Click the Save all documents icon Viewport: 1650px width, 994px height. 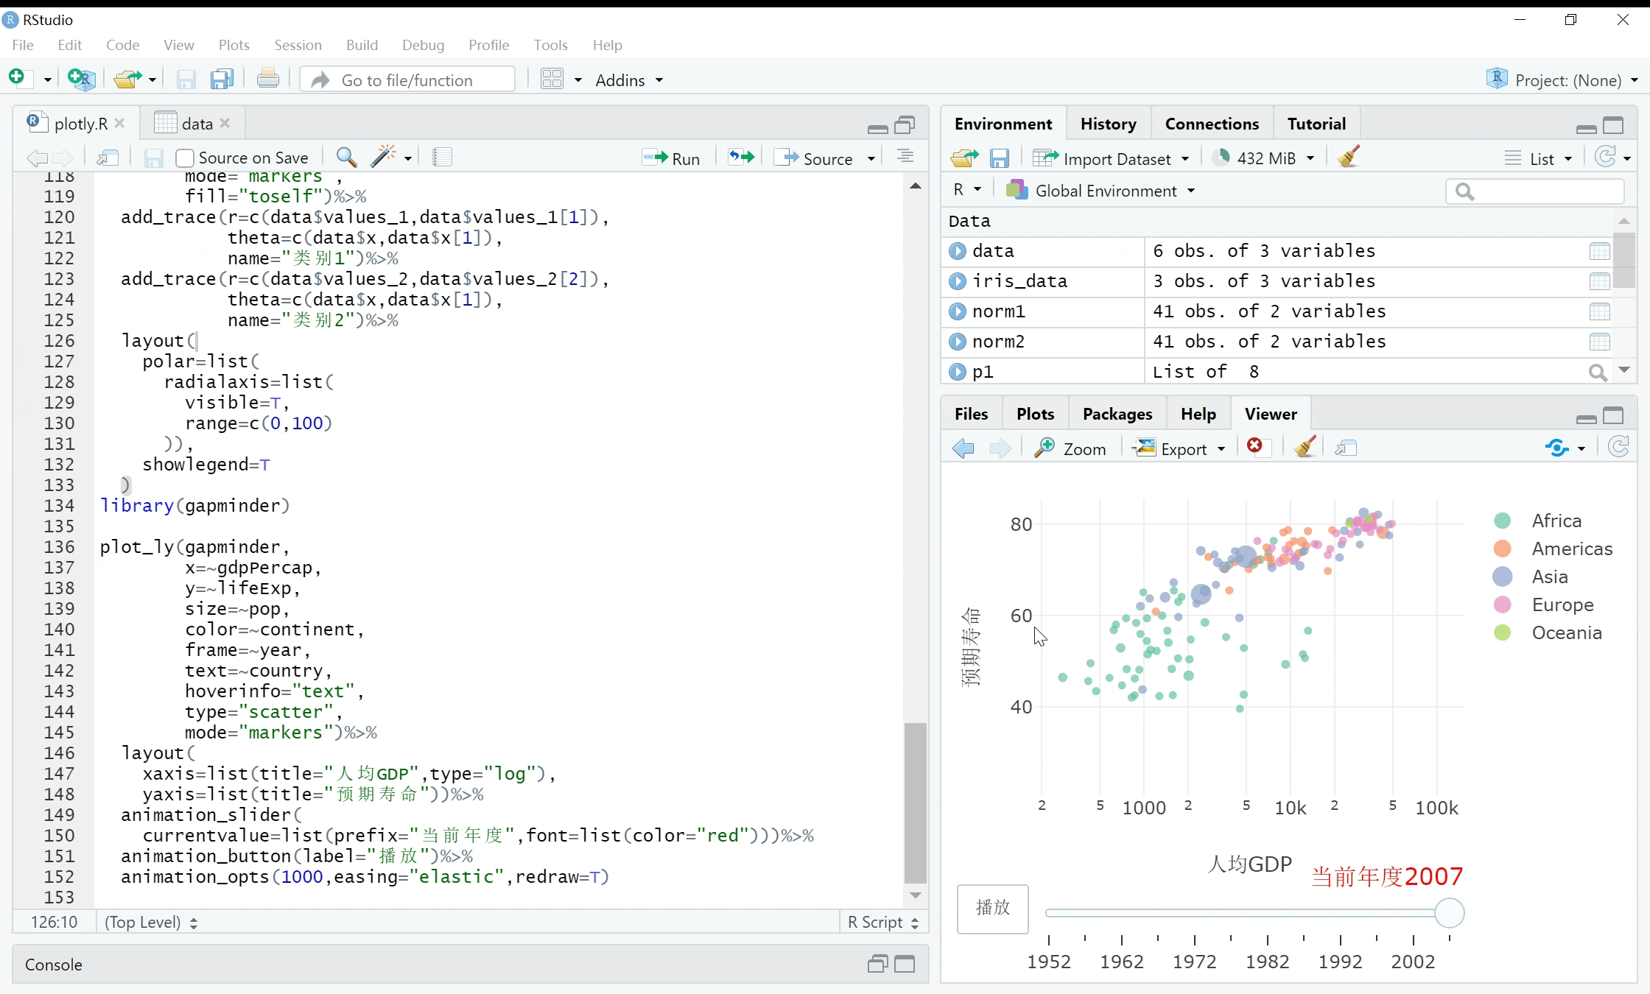(222, 80)
